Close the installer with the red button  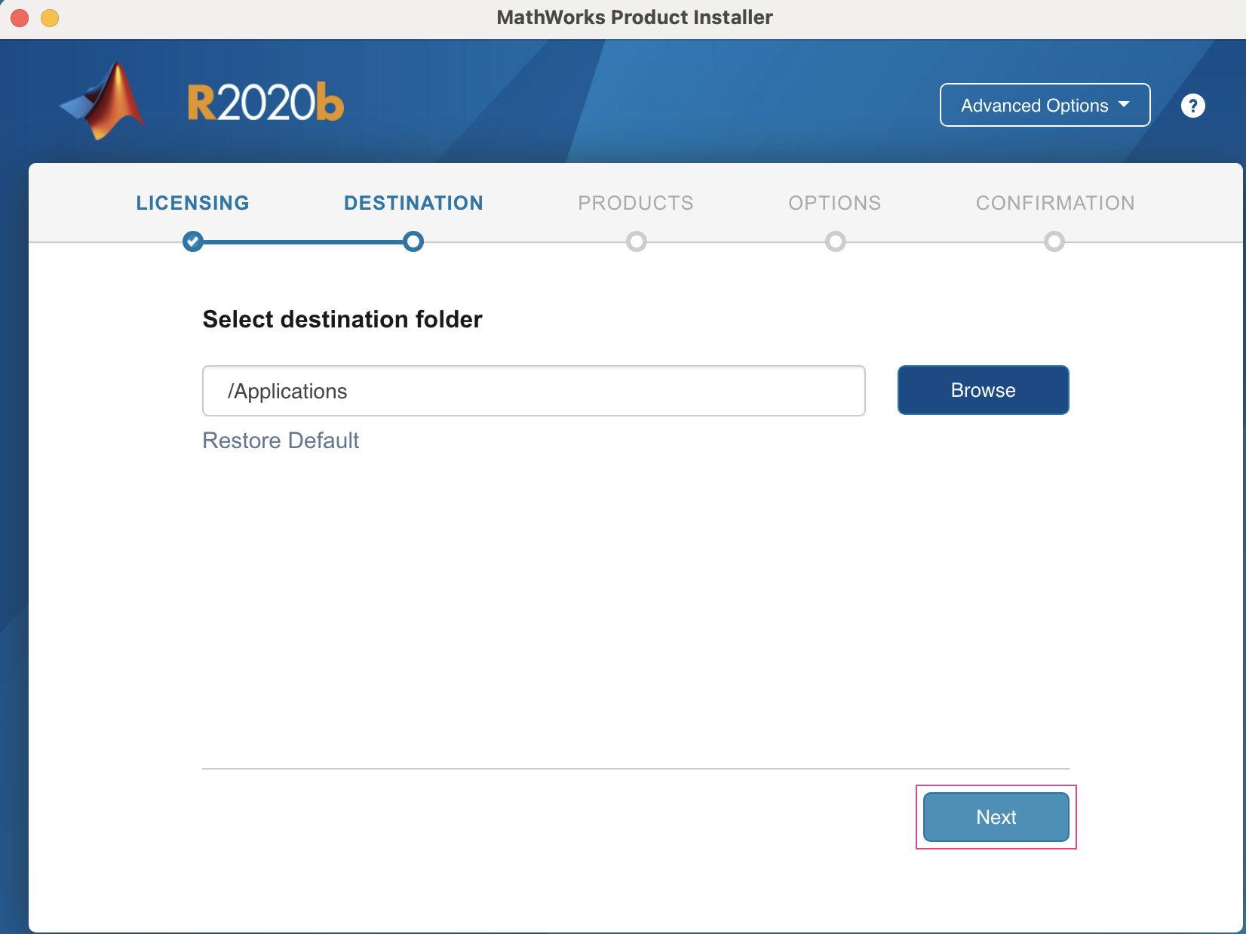tap(20, 17)
